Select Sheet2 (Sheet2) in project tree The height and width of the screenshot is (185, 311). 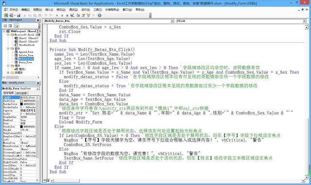[x=28, y=42]
